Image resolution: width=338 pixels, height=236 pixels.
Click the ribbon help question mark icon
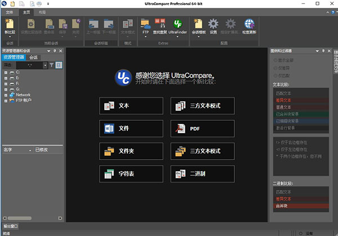pos(333,12)
